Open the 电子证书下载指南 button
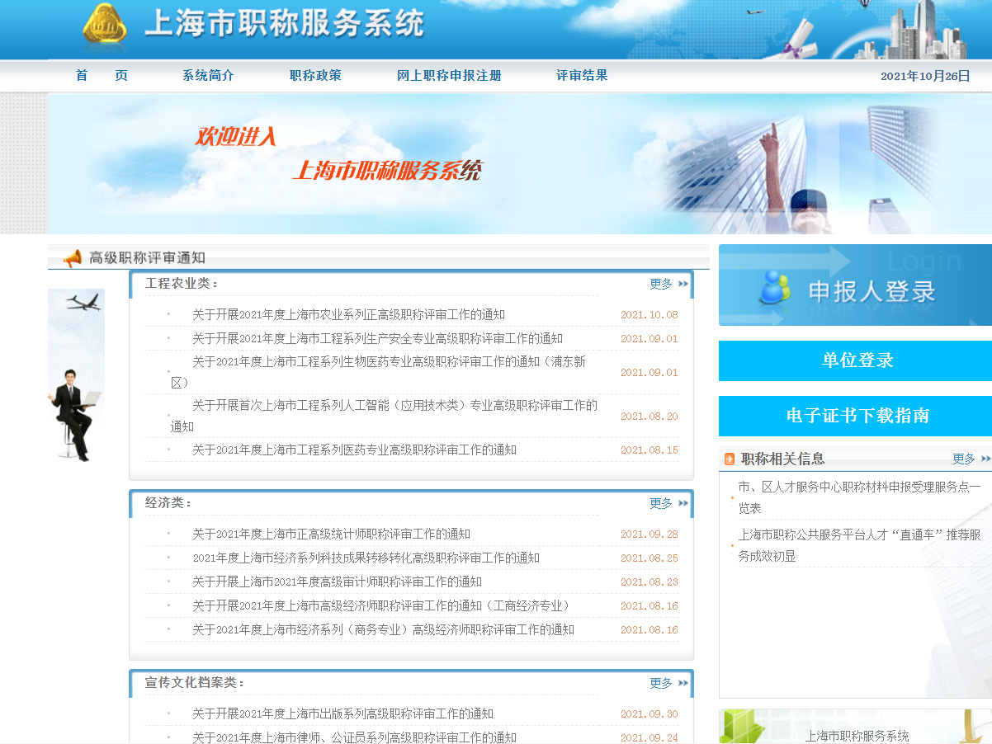 [855, 416]
